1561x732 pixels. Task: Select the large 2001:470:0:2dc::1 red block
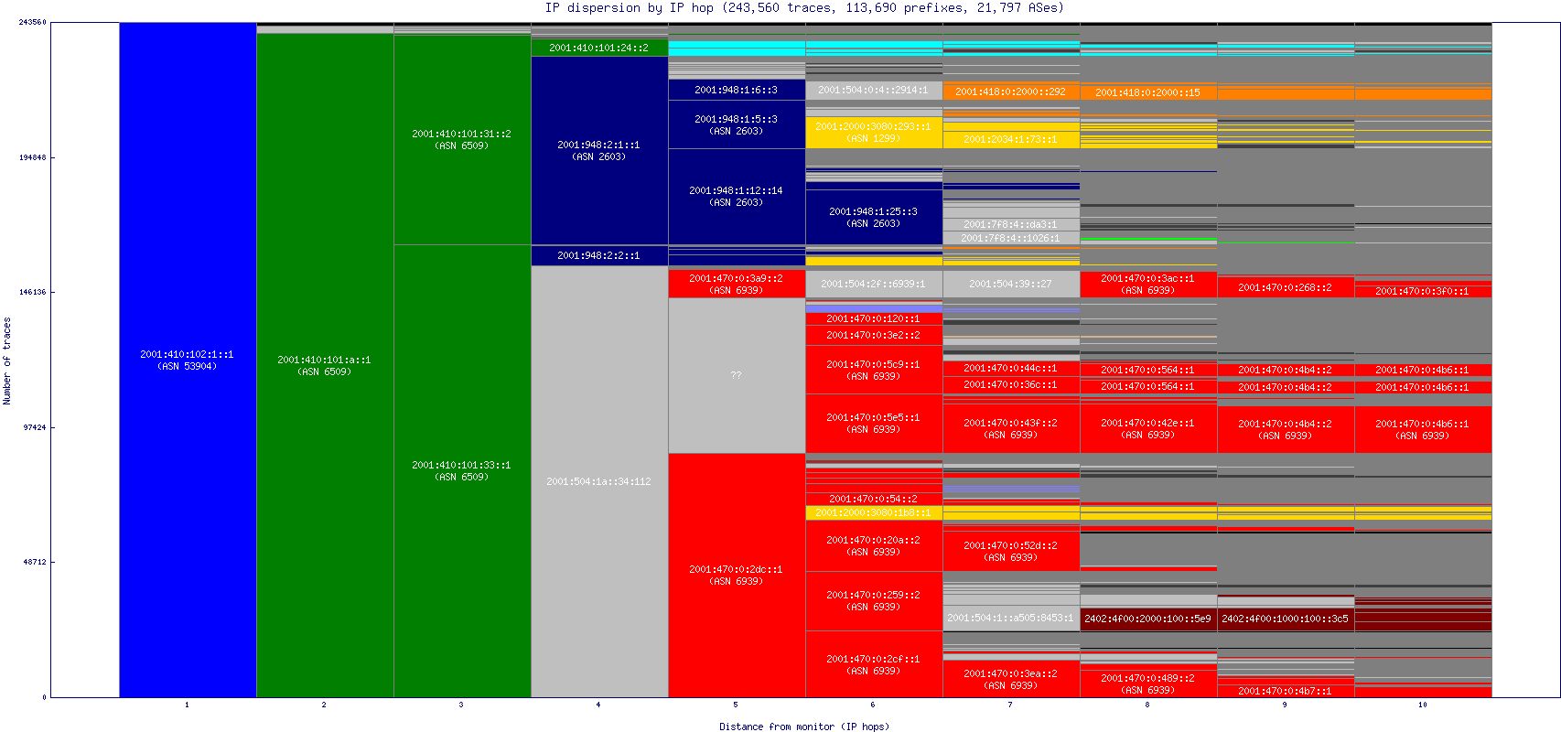[x=737, y=575]
